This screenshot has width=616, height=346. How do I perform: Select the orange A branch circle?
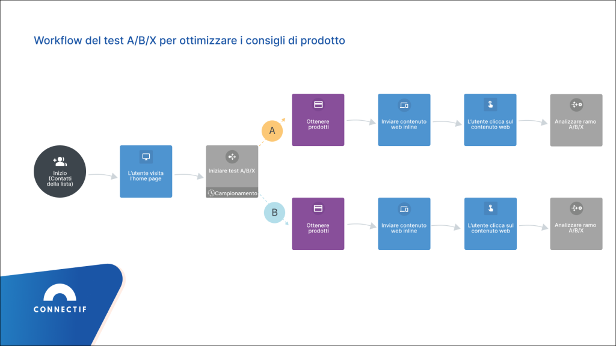point(272,130)
